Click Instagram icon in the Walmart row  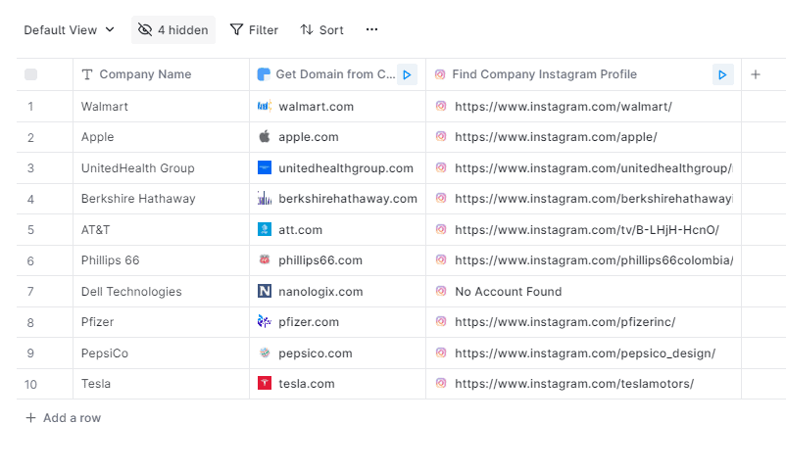point(441,106)
